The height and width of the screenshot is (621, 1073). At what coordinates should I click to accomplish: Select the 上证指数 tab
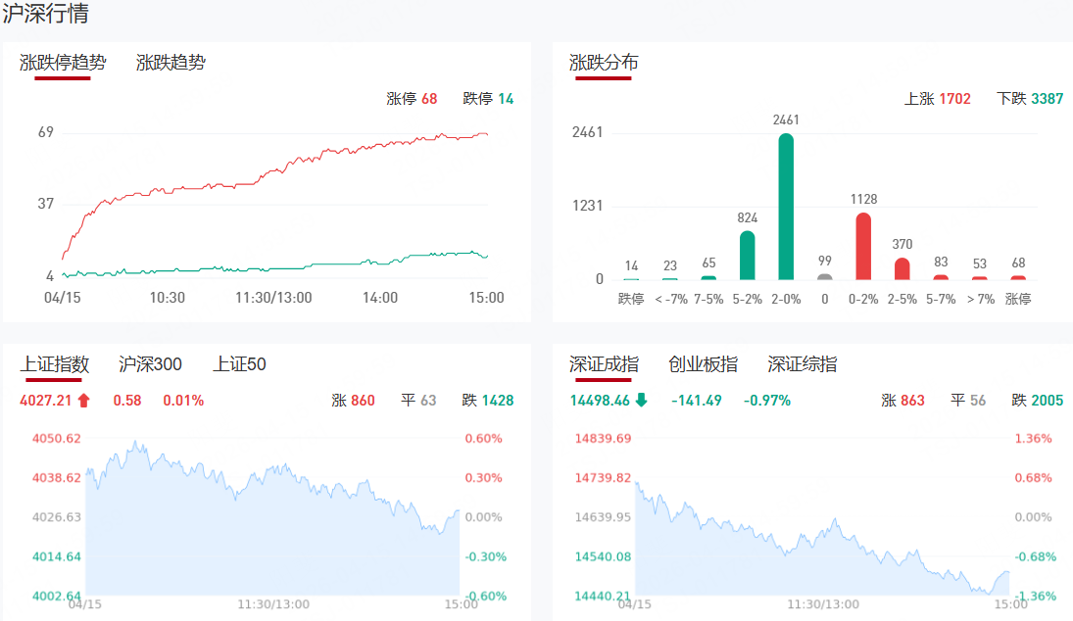pos(55,364)
